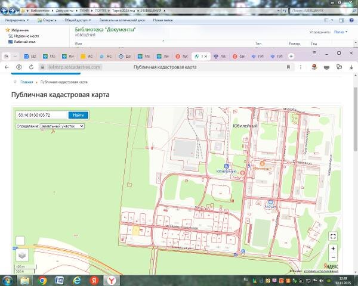
Task: Close the active browser tab
Action: pyautogui.click(x=206, y=57)
